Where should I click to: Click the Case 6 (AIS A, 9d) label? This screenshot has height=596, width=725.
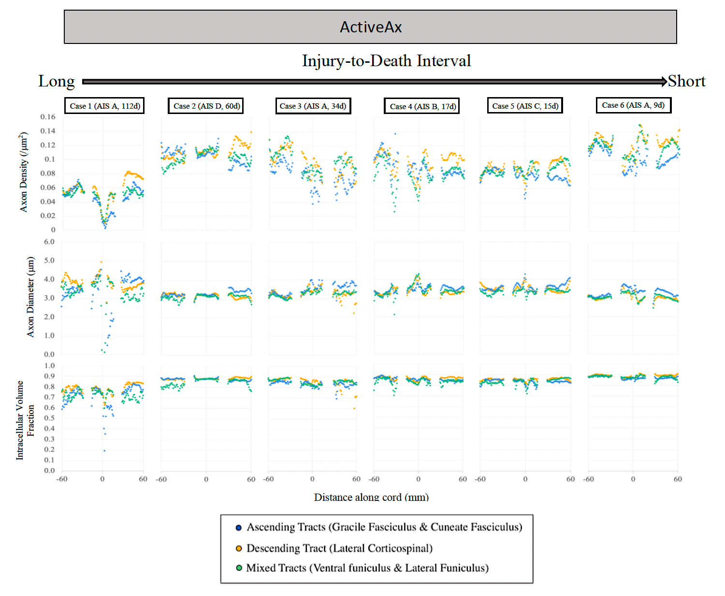coord(633,105)
